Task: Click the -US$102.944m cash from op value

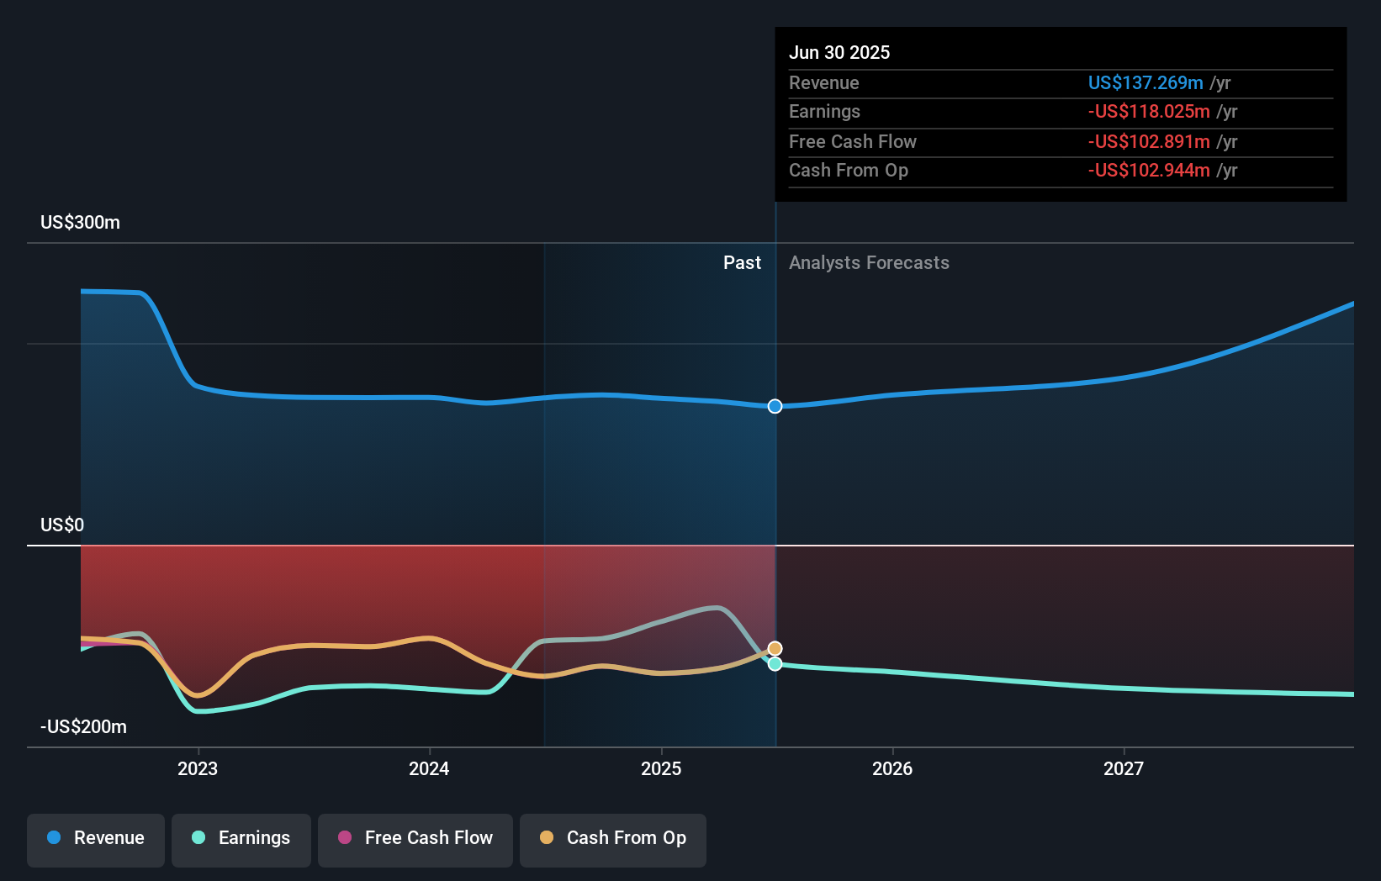Action: tap(1149, 170)
